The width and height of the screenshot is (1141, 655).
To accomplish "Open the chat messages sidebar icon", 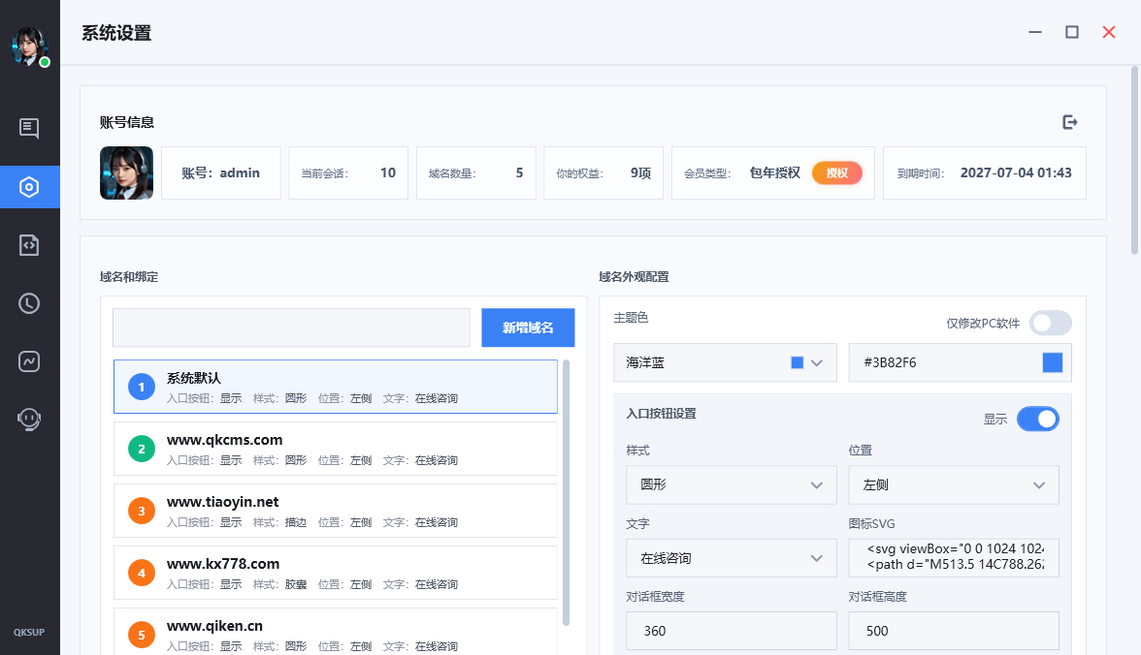I will 29,129.
